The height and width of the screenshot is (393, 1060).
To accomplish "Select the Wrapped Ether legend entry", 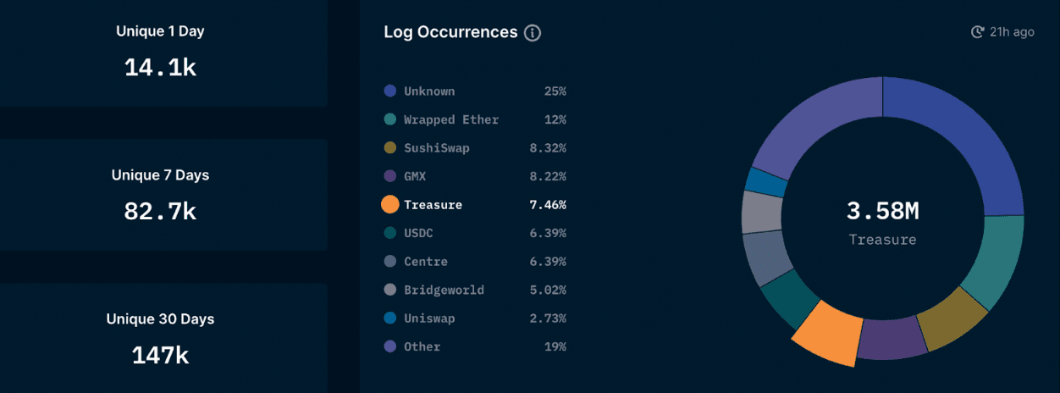I will [450, 119].
